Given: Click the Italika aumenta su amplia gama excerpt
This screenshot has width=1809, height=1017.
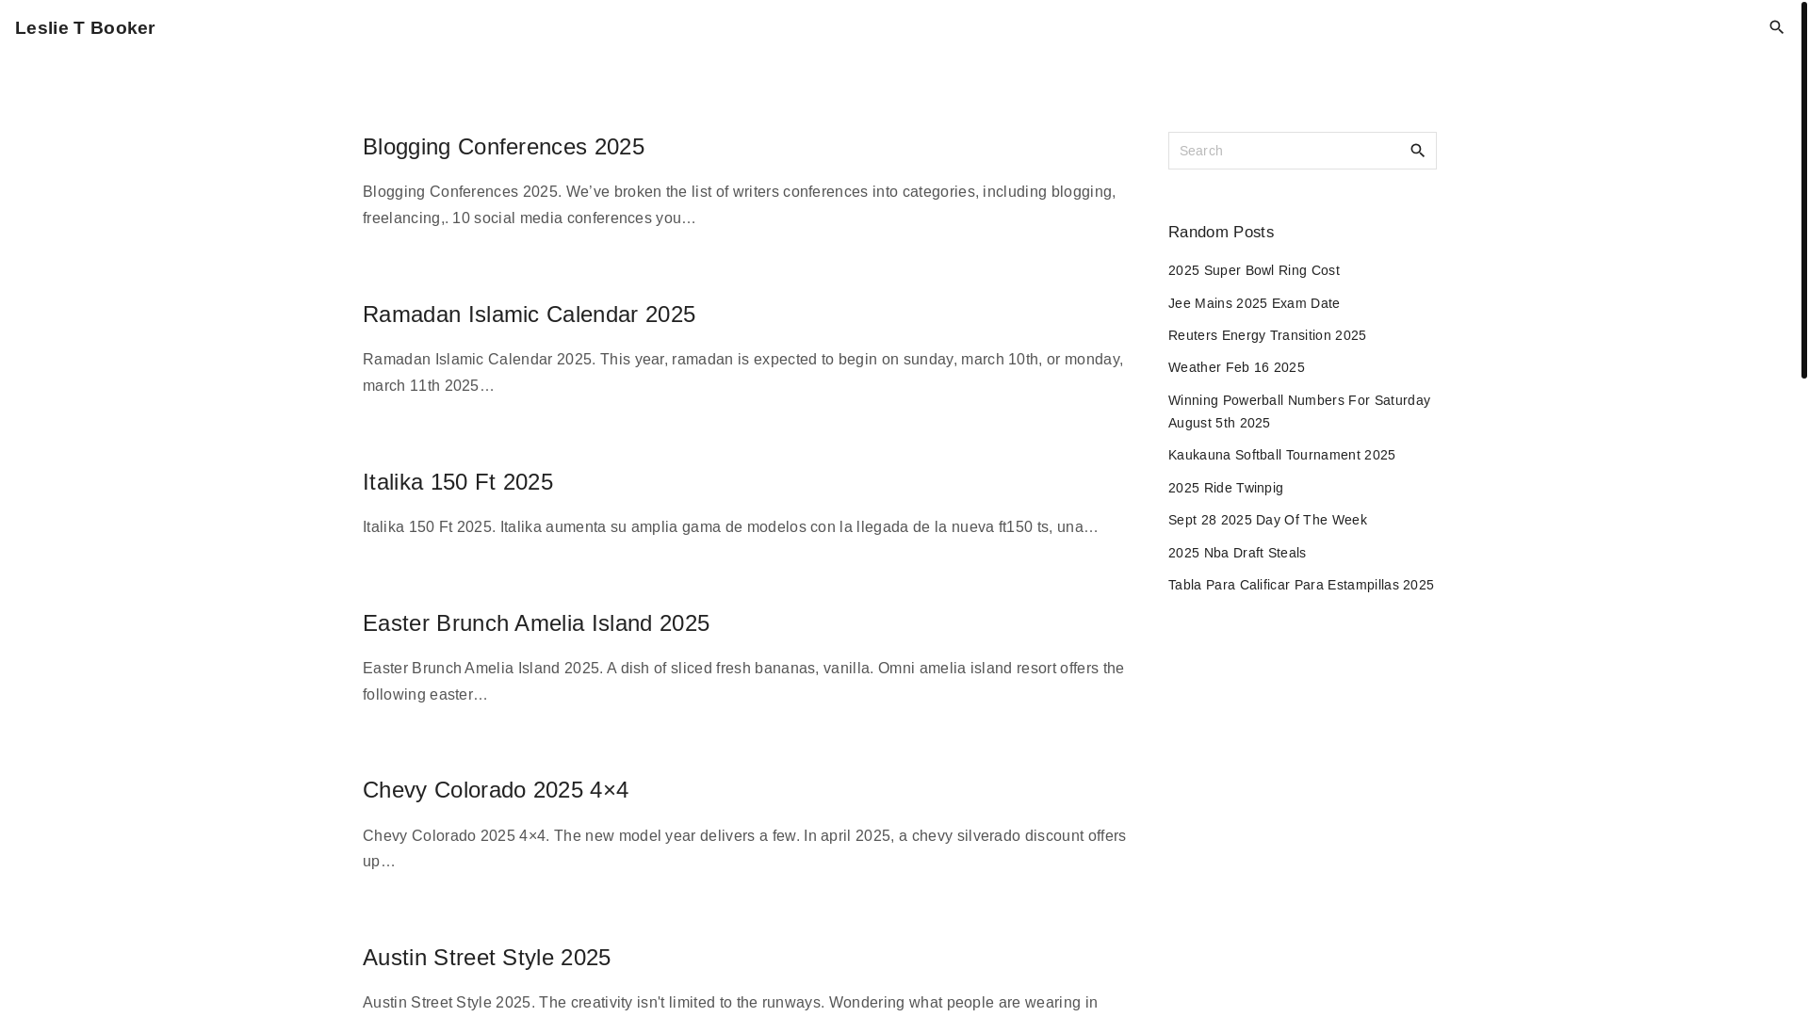Looking at the screenshot, I should [x=730, y=527].
